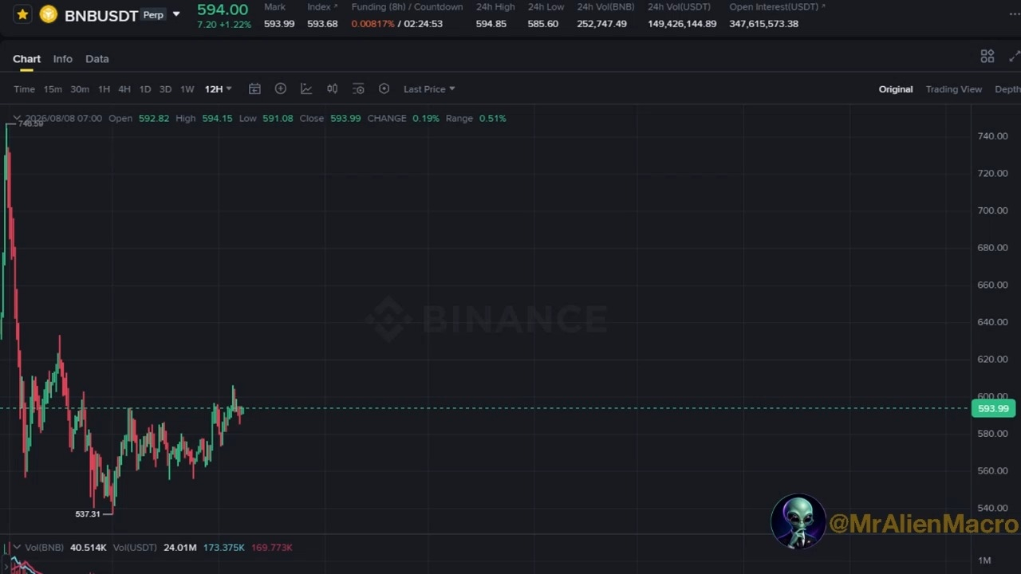Select the 1H interval
This screenshot has height=574, width=1021.
104,89
